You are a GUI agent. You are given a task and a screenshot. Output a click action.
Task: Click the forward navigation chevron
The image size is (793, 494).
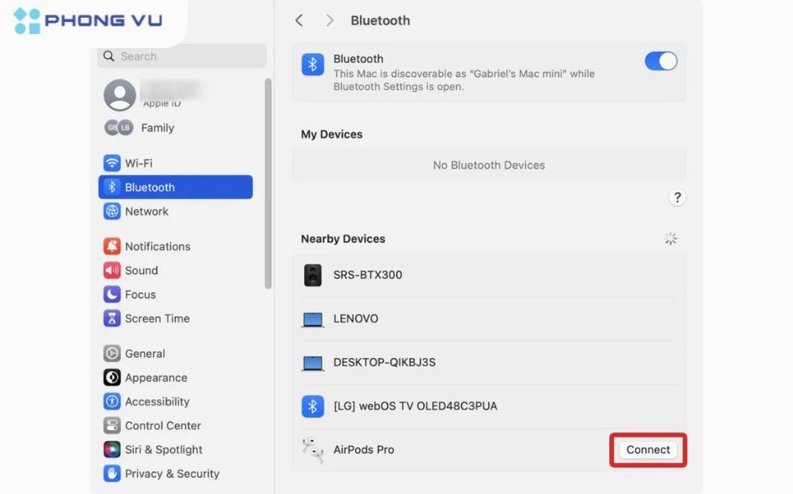(329, 20)
